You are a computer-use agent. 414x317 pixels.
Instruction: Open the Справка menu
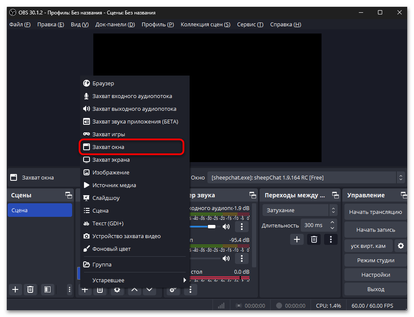click(x=285, y=25)
